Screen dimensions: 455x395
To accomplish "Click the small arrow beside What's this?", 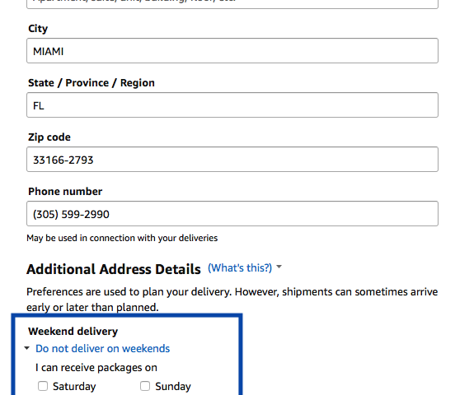I will tap(279, 267).
